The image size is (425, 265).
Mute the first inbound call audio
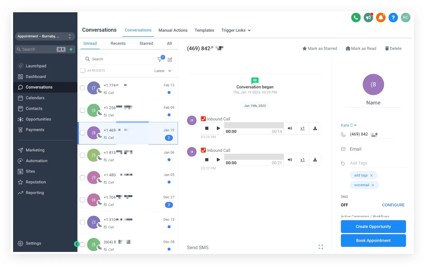point(290,128)
